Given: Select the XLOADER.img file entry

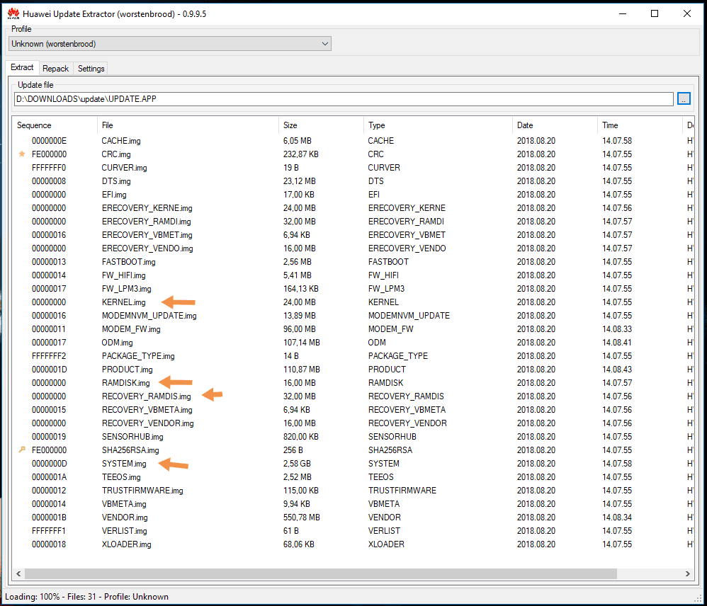Looking at the screenshot, I should tap(127, 544).
